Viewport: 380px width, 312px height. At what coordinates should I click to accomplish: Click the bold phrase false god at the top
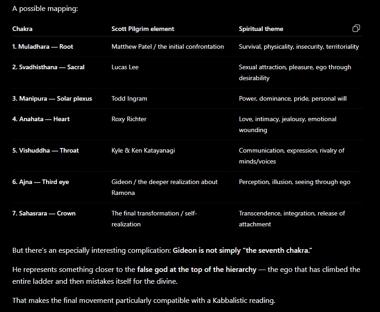(197, 269)
